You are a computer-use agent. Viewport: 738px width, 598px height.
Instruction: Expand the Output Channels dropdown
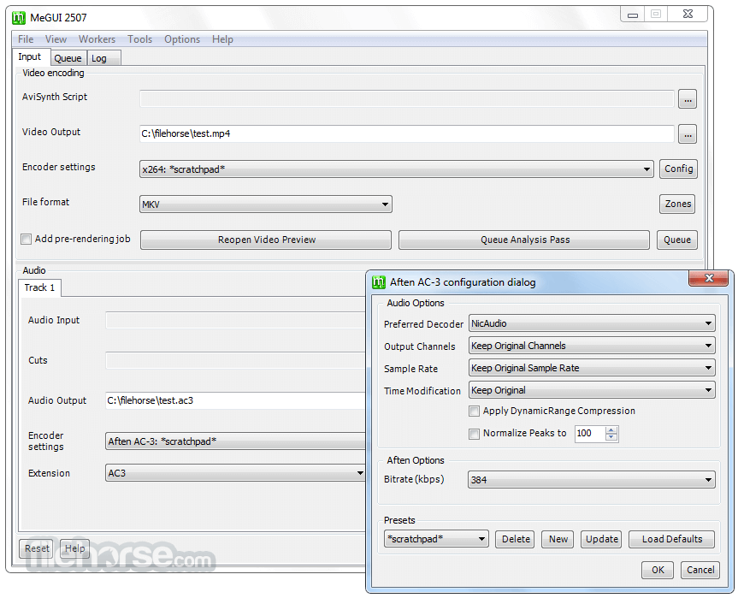tap(592, 346)
